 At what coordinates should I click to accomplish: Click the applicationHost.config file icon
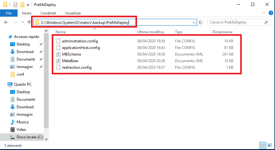(58, 48)
